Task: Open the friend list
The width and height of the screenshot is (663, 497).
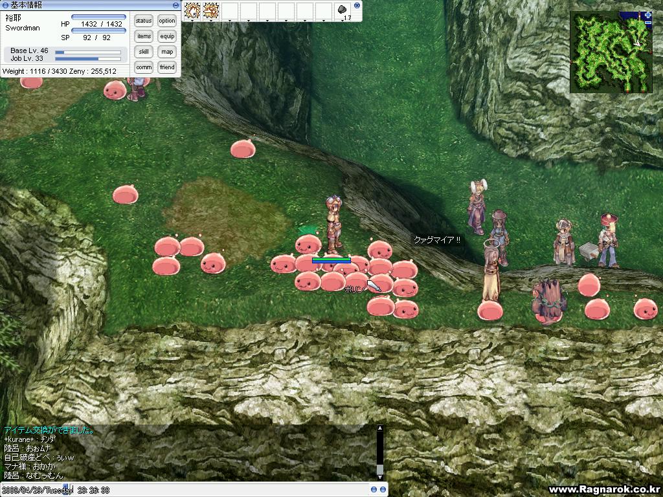Action: tap(167, 67)
